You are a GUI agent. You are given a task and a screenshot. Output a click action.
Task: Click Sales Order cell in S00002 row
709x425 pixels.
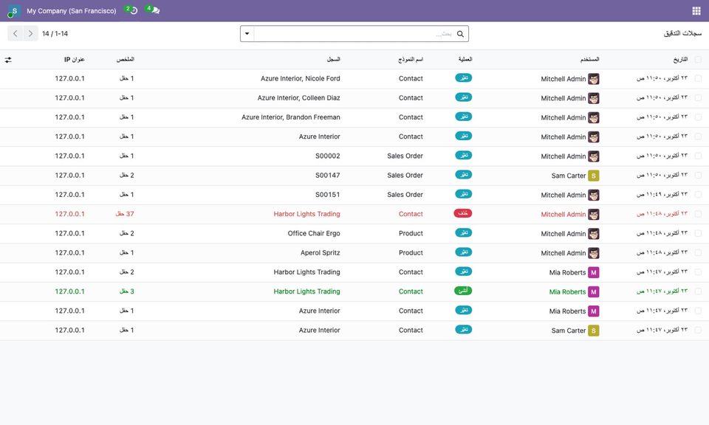[x=405, y=156]
